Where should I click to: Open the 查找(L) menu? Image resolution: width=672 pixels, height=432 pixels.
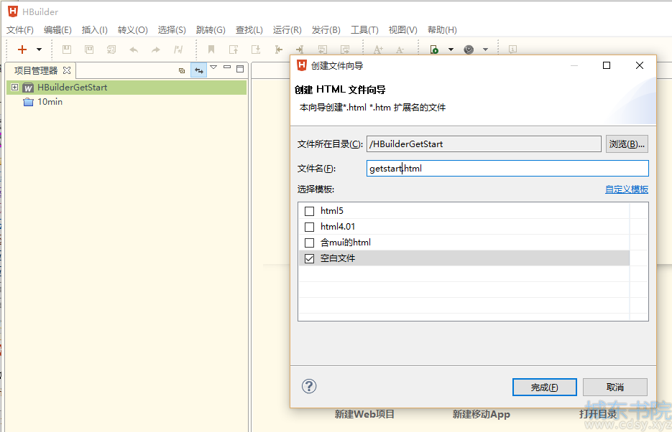[x=249, y=30]
